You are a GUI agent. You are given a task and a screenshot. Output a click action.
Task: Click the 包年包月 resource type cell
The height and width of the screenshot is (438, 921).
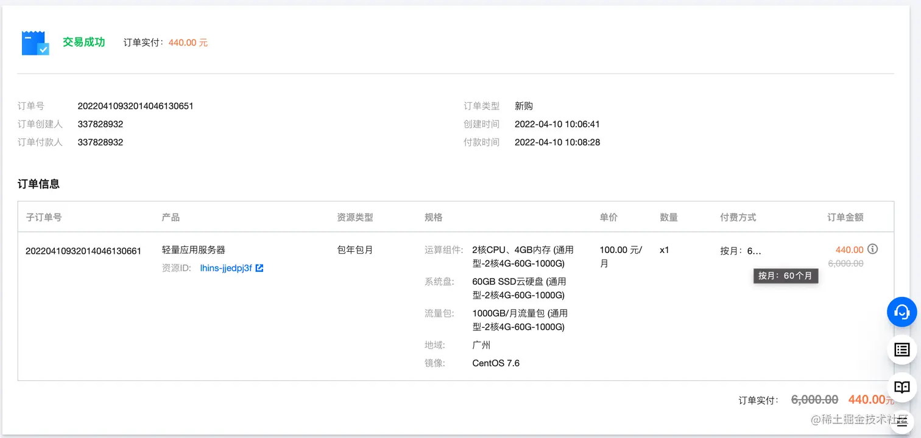point(355,250)
